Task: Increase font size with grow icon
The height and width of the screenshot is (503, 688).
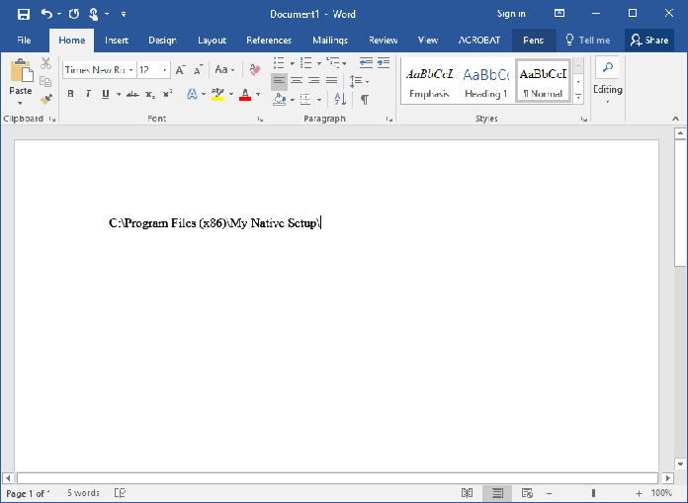Action: coord(180,70)
